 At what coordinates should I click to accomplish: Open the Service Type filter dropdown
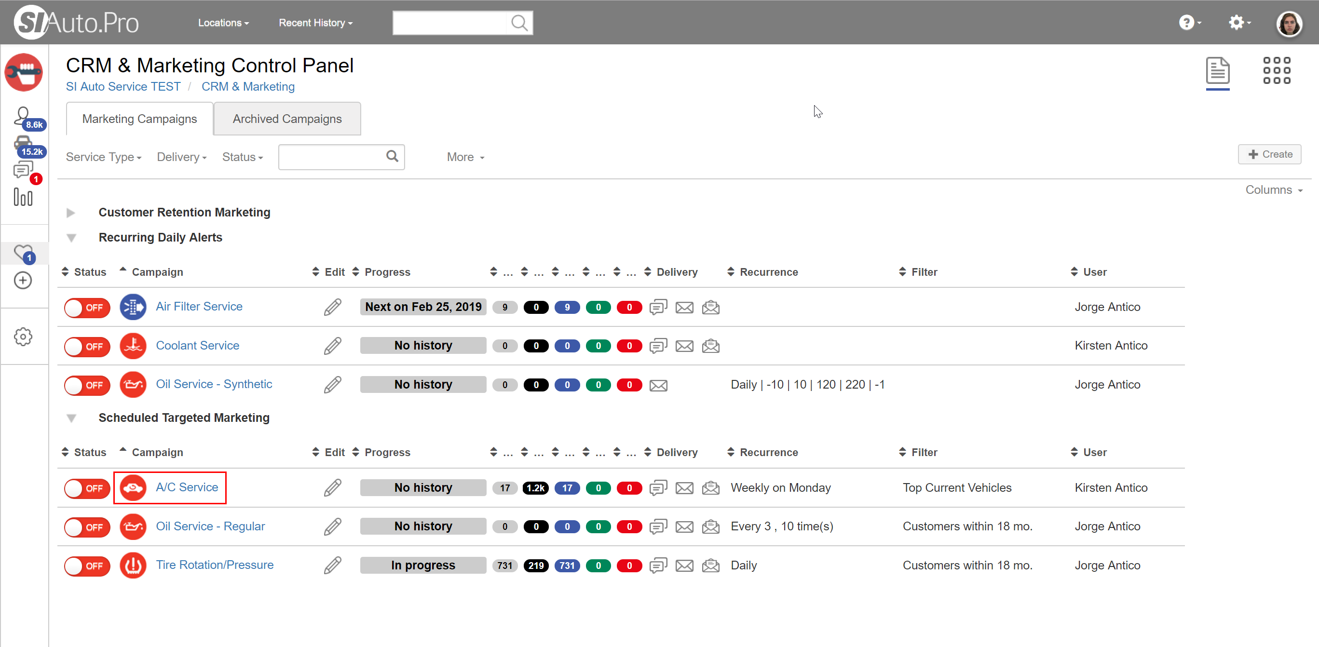[103, 157]
